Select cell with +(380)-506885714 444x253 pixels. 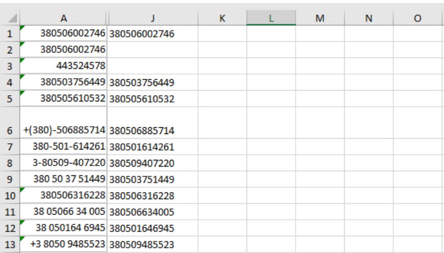point(64,130)
